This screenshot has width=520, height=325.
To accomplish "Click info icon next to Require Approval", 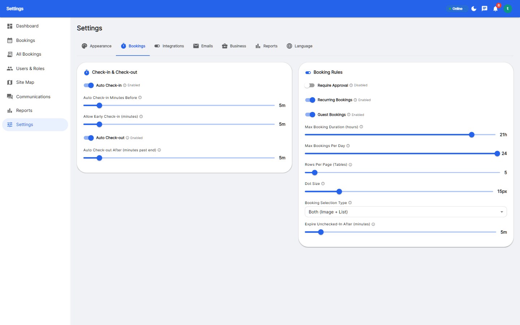I will coord(351,85).
